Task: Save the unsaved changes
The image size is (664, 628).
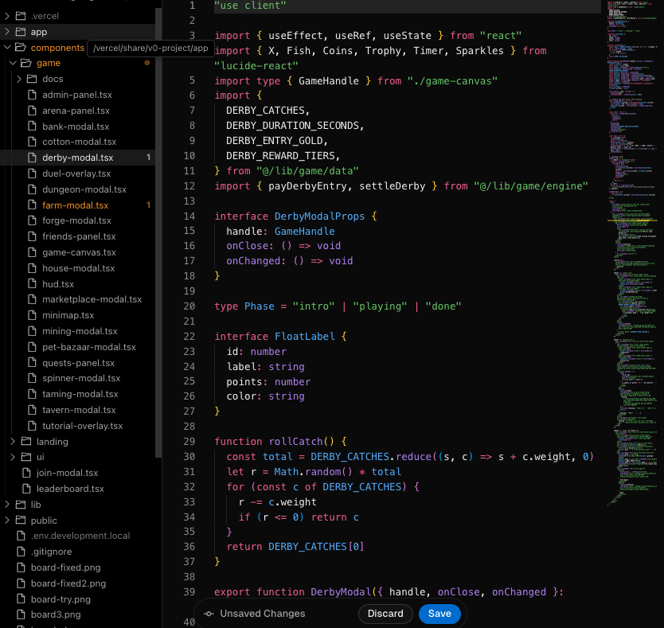Action: 439,614
